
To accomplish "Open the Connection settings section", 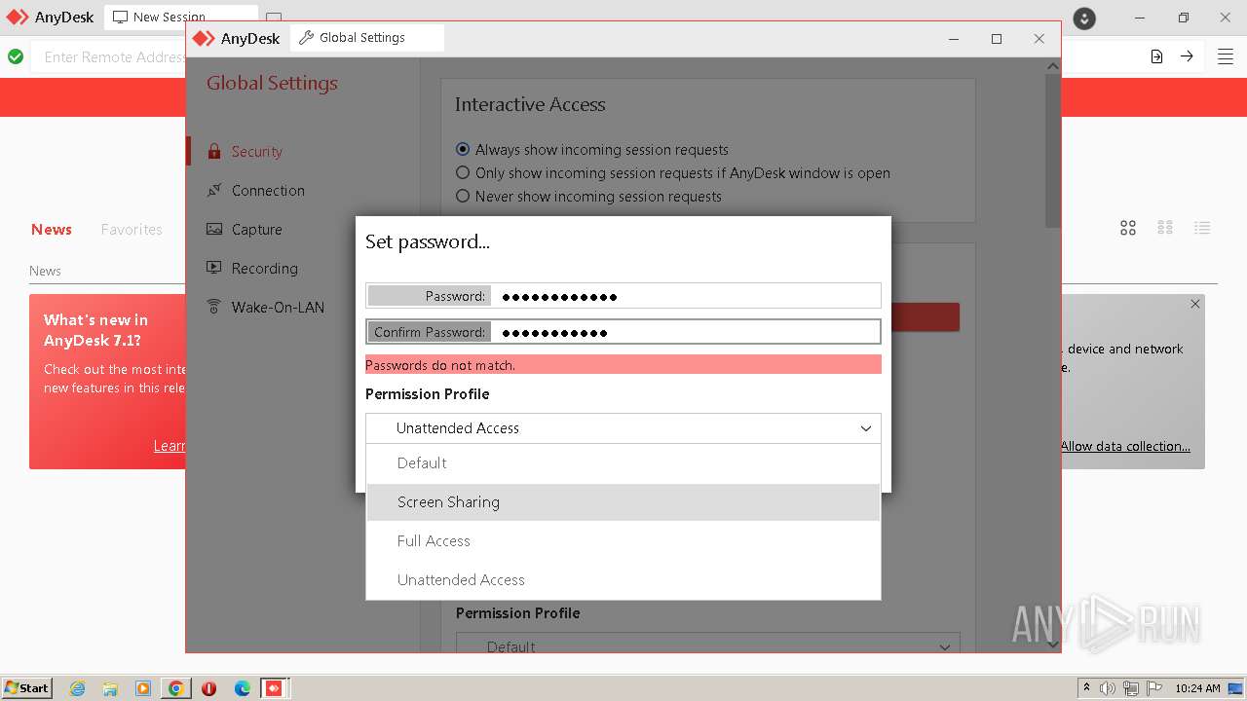I will [268, 191].
